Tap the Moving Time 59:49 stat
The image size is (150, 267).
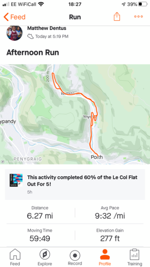pos(40,236)
